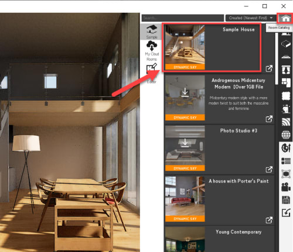Open external link icon for Sample House
The width and height of the screenshot is (293, 252).
(x=269, y=68)
